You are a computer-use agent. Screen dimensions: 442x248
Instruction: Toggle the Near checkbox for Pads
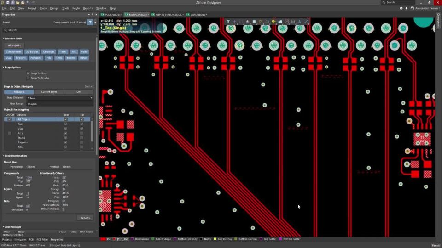pos(66,124)
